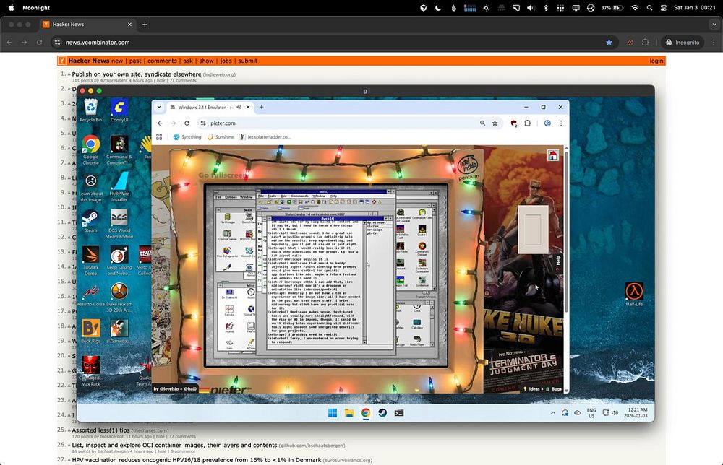Image resolution: width=723 pixels, height=465 pixels.
Task: Click Chrome icon in Windows taskbar
Action: pos(366,413)
